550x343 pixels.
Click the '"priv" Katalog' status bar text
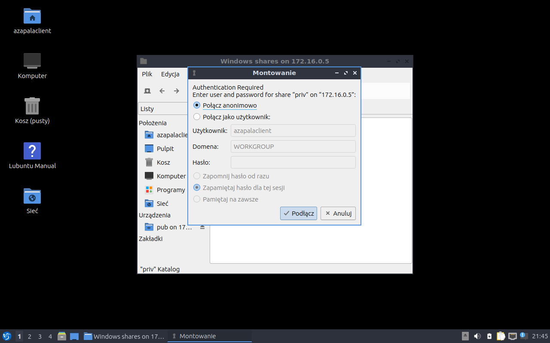[160, 269]
